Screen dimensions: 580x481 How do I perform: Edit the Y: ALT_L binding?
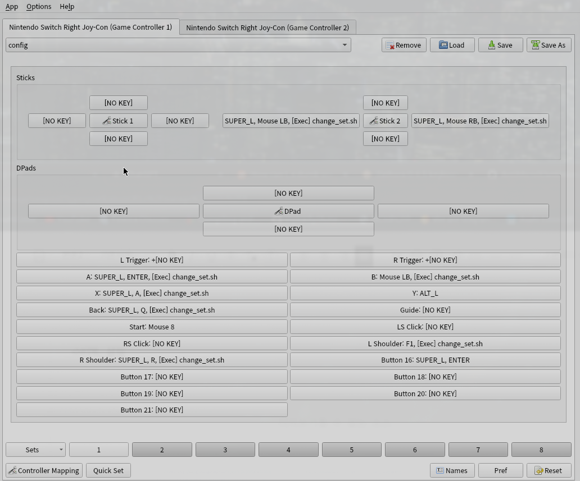point(425,294)
